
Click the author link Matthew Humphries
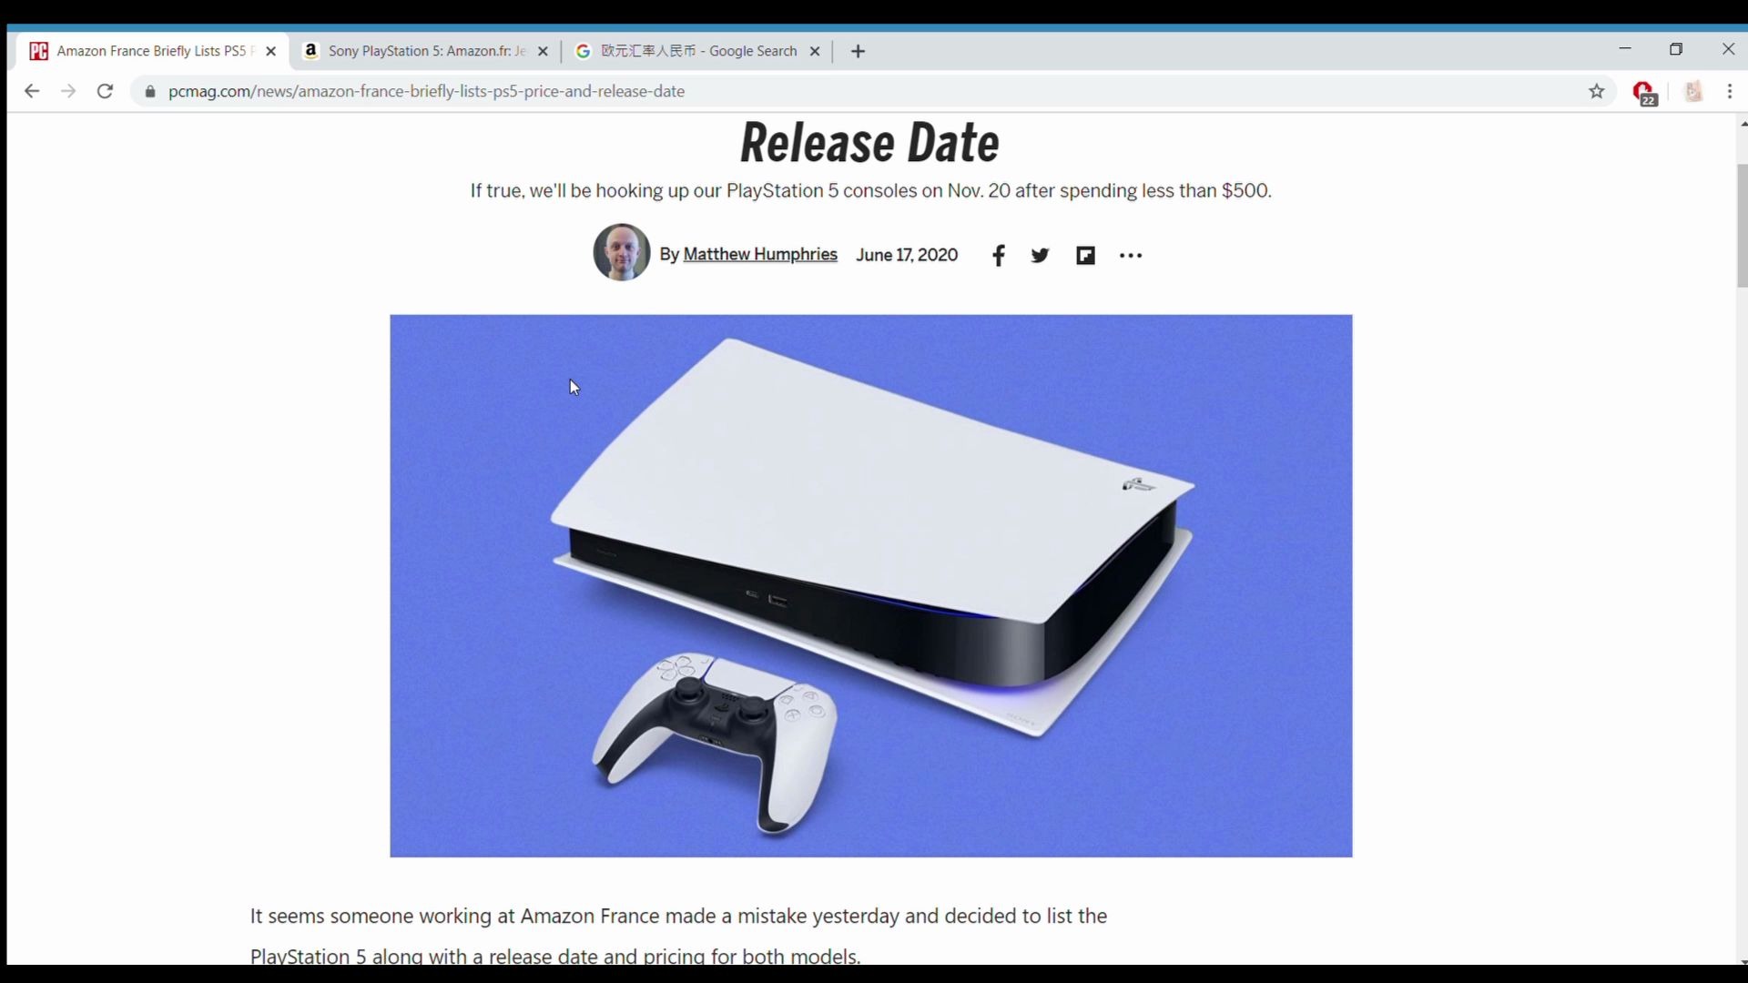tap(760, 255)
